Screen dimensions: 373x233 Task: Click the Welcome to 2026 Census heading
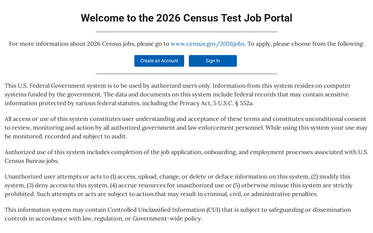[x=186, y=18]
